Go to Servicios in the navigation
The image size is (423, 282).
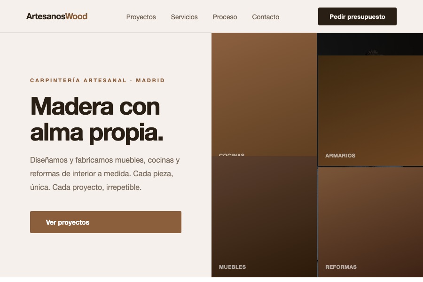click(184, 17)
